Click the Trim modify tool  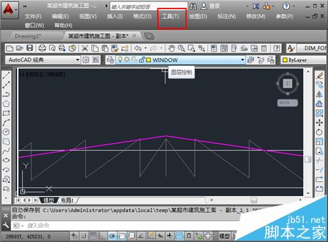click(x=319, y=161)
